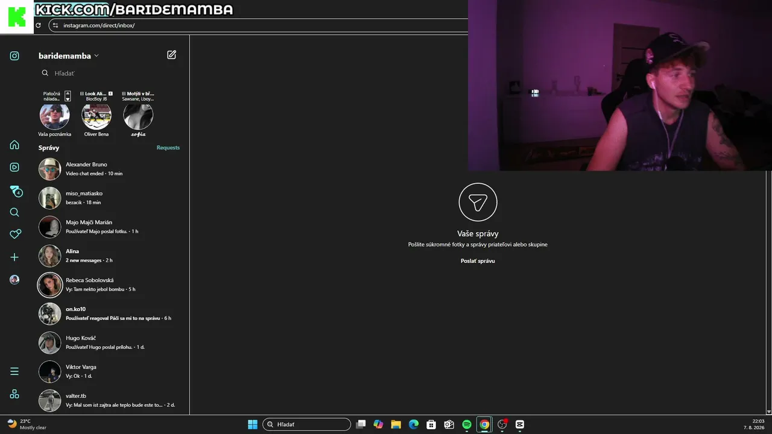Screen dimensions: 772x434
Task: Open Task View on the taskbar
Action: [x=361, y=424]
